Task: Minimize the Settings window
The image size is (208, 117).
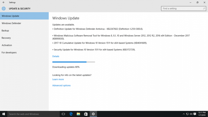Action: coord(190,2)
